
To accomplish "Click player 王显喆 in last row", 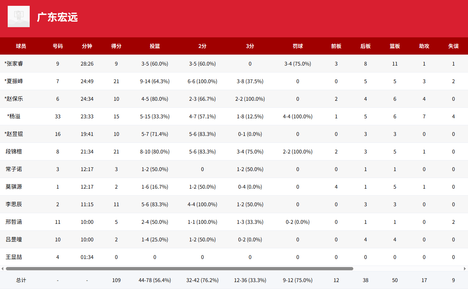I will click(14, 257).
